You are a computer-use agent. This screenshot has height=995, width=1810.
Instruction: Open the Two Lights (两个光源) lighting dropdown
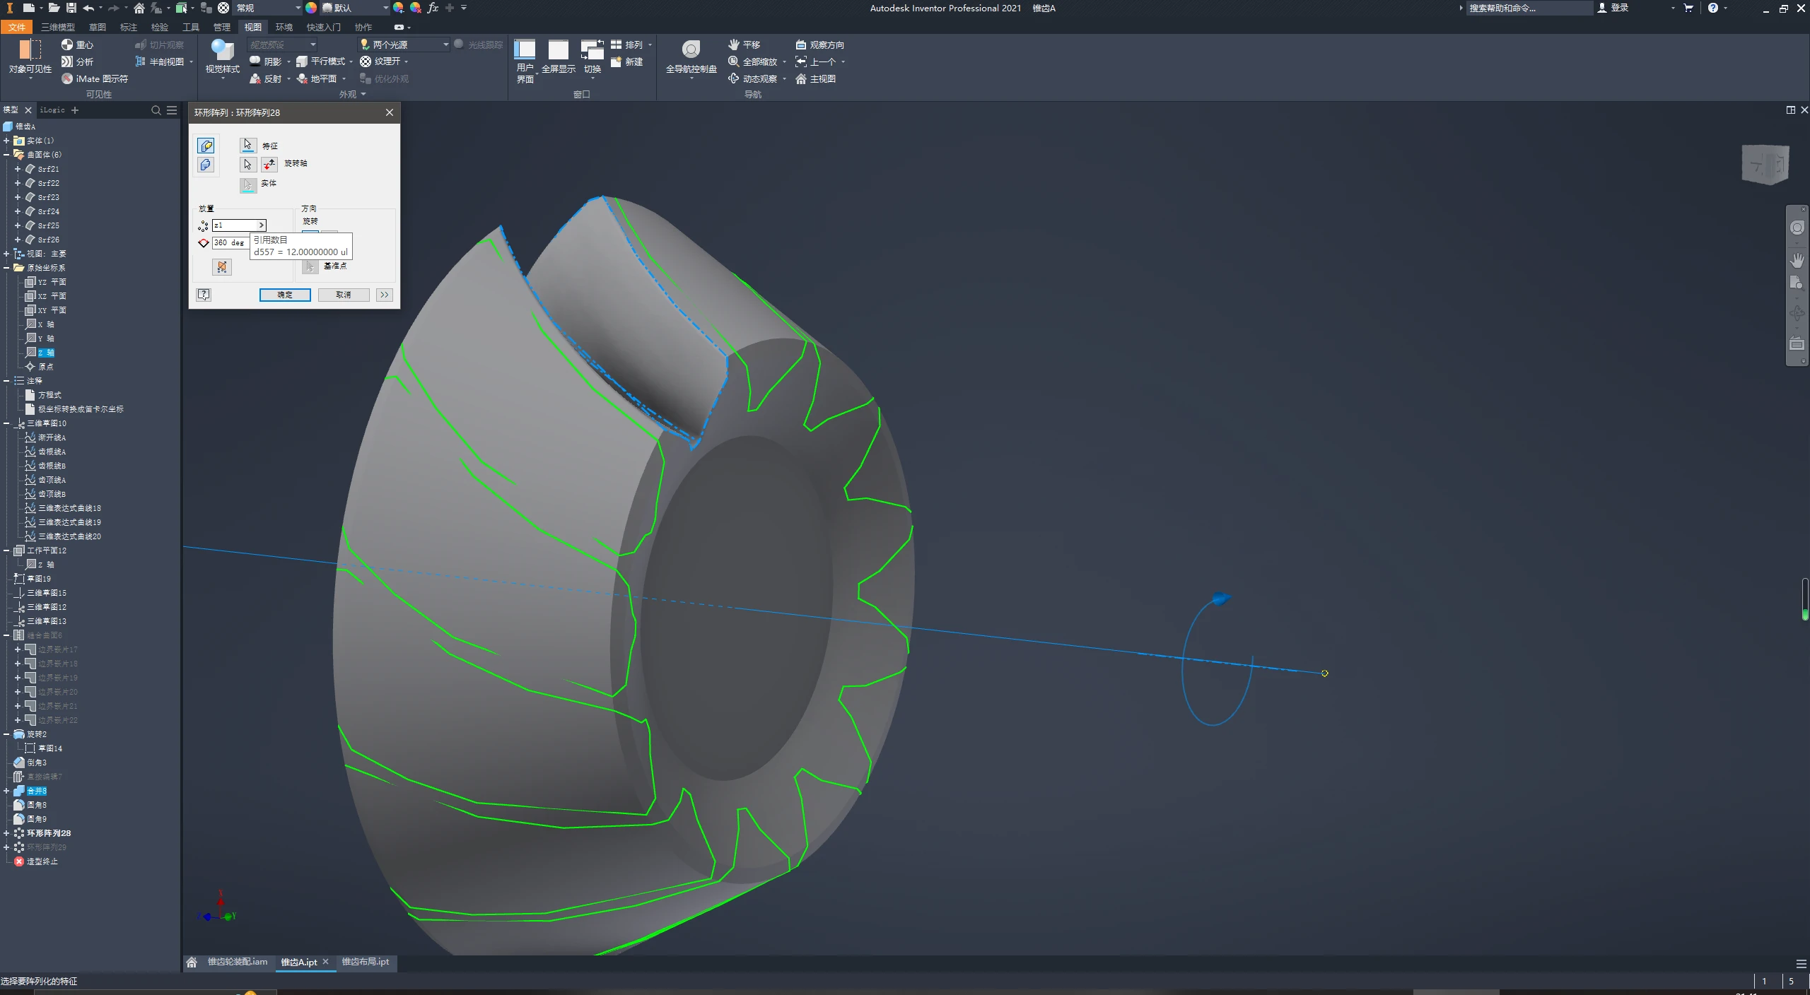404,45
